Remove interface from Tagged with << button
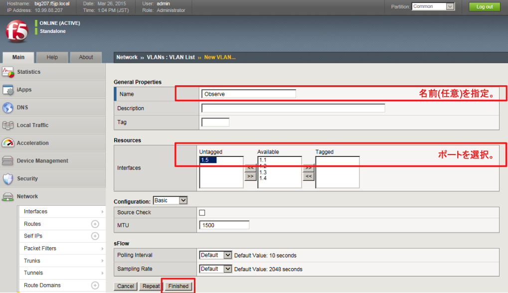Viewport: 508px width, 293px height. 309,176
